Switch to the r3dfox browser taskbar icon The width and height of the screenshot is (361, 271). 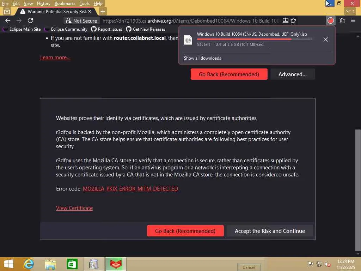116,264
